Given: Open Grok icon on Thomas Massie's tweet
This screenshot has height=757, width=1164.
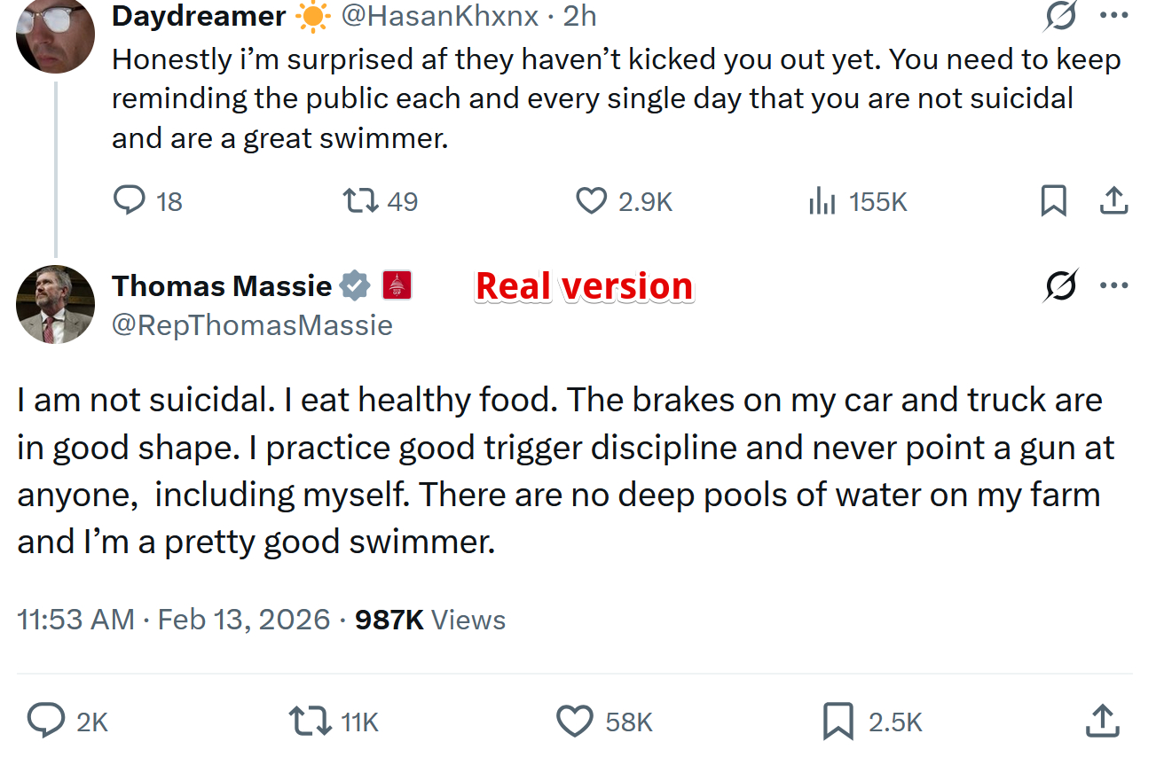Looking at the screenshot, I should click(x=1061, y=285).
